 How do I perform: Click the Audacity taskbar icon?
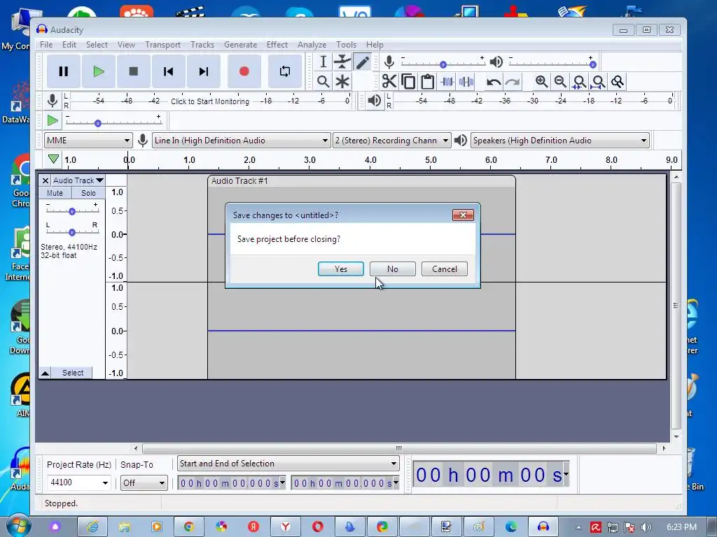tap(543, 527)
